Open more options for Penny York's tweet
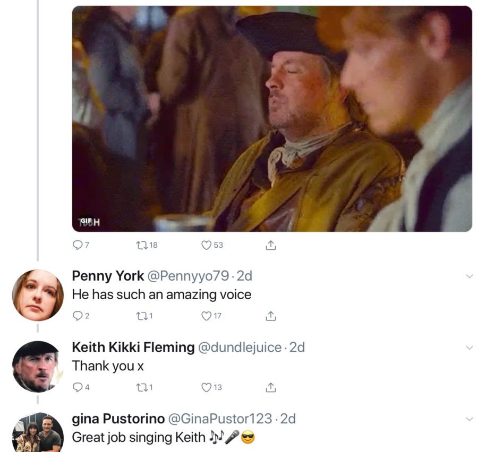Screen dimensions: 478x452 [469, 276]
